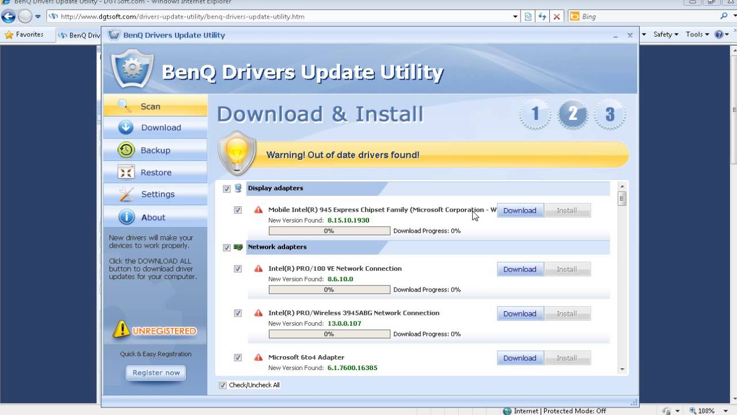Uncheck the Microsoft 6to4 Adapter checkbox
The width and height of the screenshot is (737, 415).
238,357
